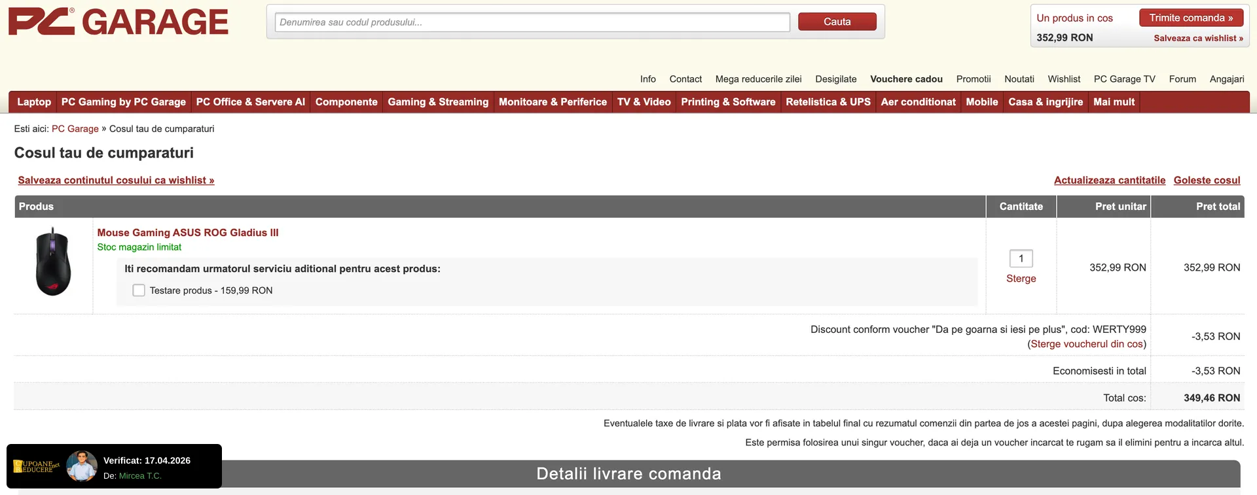Open the Vouchere cadou page
The height and width of the screenshot is (495, 1257).
906,79
